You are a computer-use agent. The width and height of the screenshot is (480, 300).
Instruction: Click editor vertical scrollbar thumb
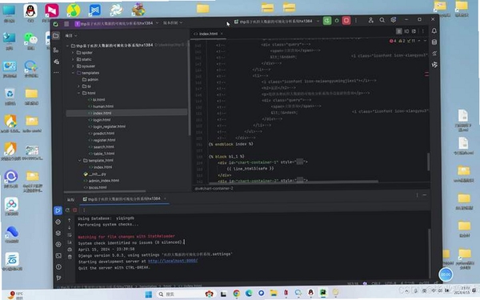428,162
